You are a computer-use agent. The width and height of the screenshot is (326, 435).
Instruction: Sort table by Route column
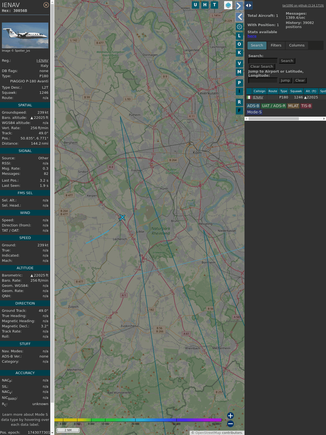tap(273, 91)
